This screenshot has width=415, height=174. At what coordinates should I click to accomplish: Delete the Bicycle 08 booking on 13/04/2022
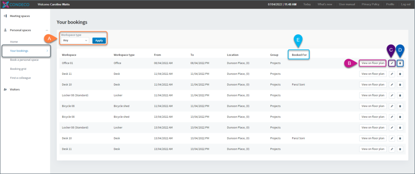[x=400, y=117]
